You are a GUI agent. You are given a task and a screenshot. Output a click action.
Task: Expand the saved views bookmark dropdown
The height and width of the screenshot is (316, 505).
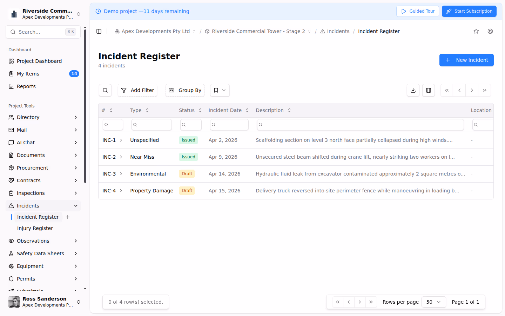220,90
